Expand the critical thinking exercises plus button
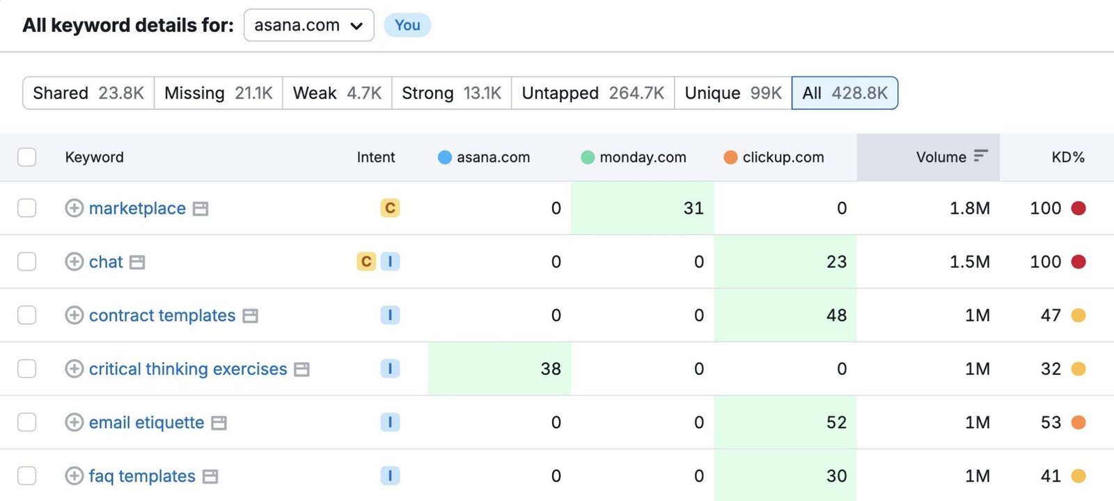 click(x=74, y=369)
